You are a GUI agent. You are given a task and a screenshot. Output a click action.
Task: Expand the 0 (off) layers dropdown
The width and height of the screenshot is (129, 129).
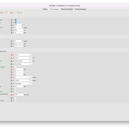click(31, 80)
